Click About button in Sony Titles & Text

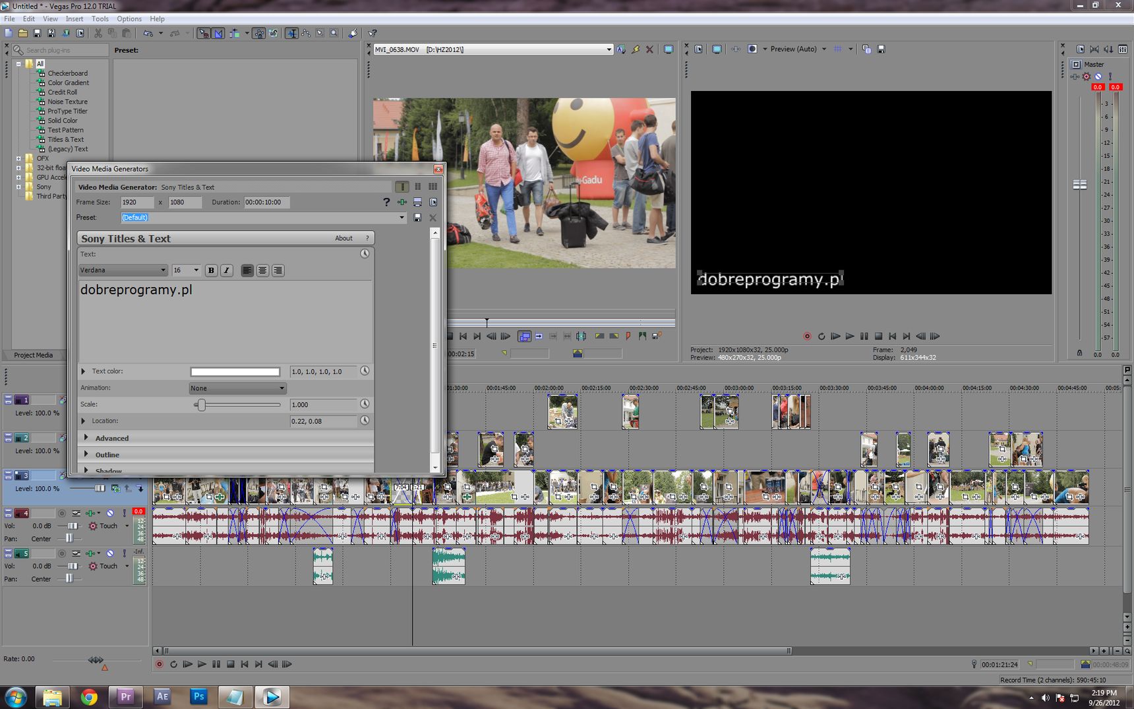coord(343,238)
